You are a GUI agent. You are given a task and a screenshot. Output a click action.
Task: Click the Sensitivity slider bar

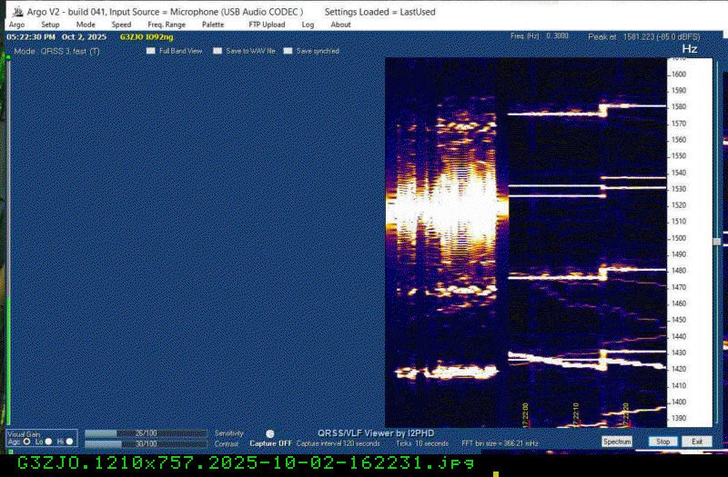point(146,433)
